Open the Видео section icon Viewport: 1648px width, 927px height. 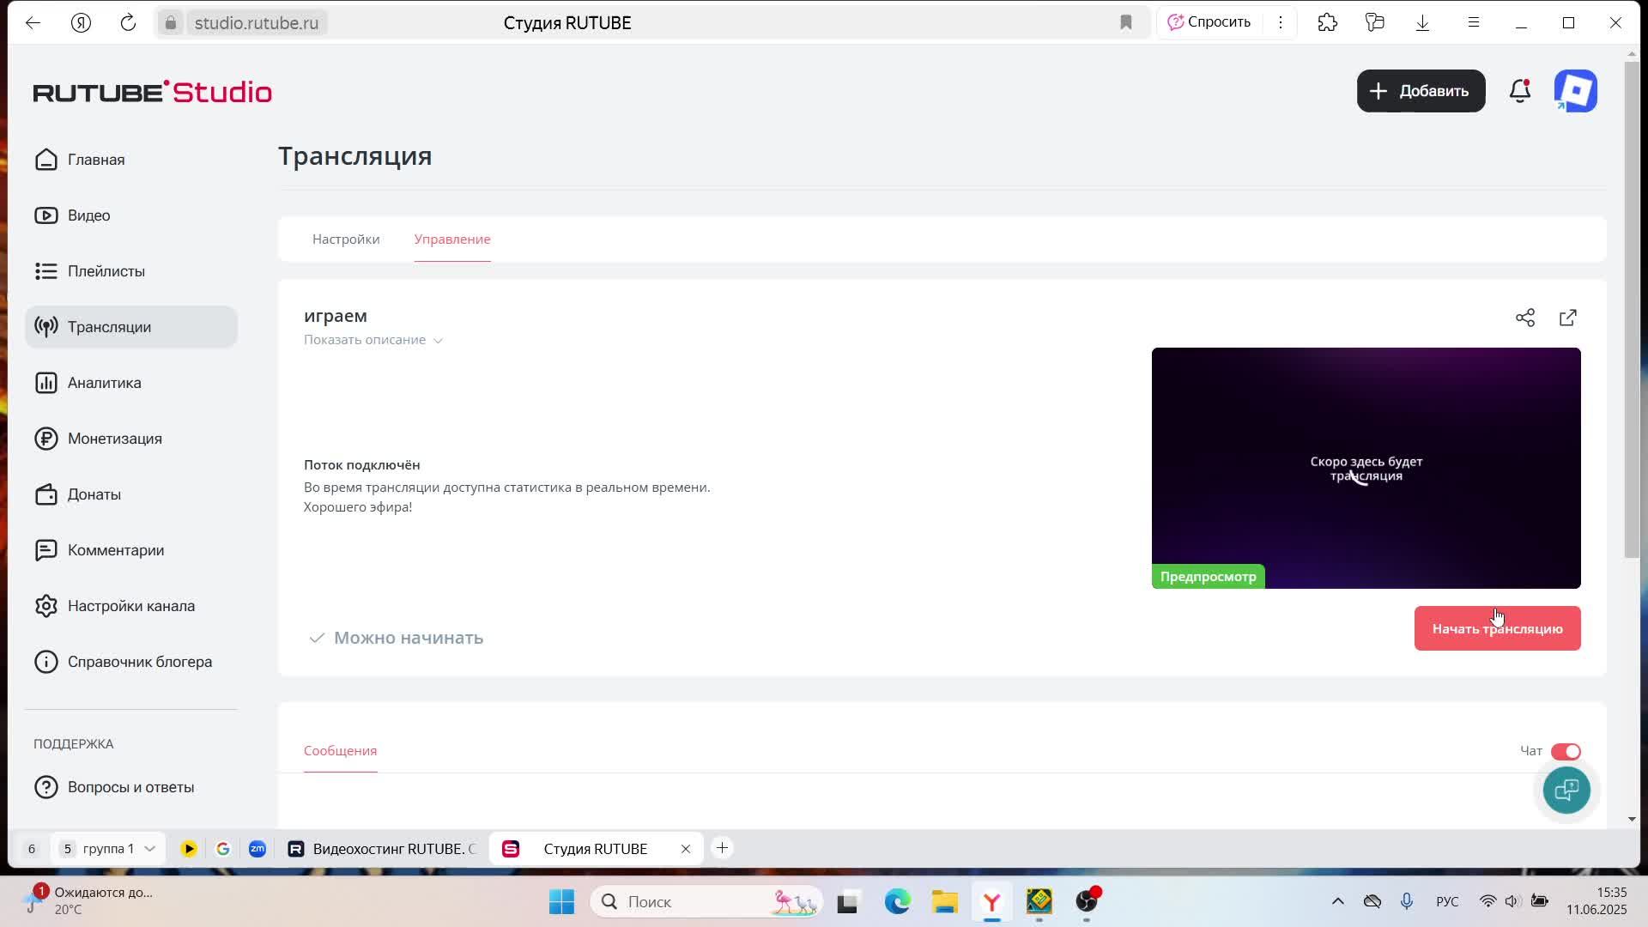(x=46, y=215)
